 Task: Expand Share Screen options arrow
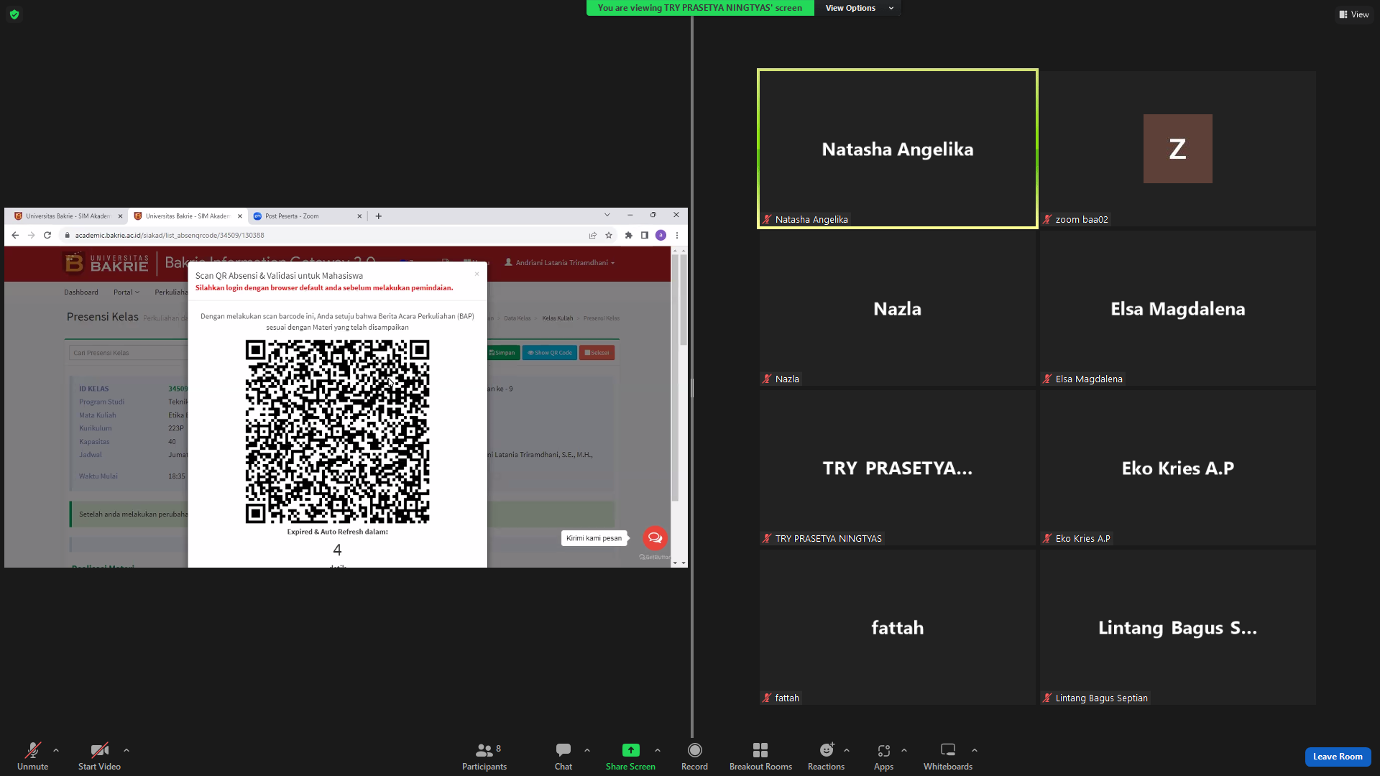(x=658, y=750)
